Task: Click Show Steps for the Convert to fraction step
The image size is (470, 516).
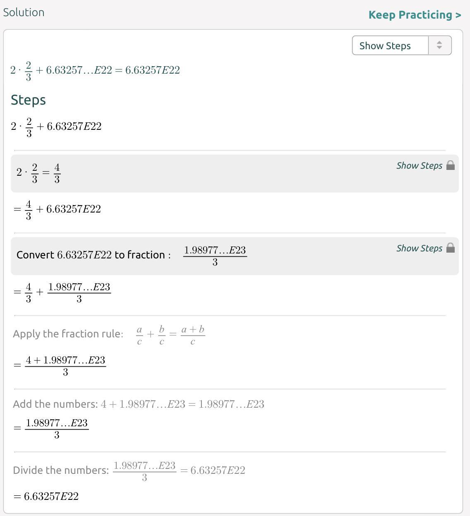Action: pos(419,248)
